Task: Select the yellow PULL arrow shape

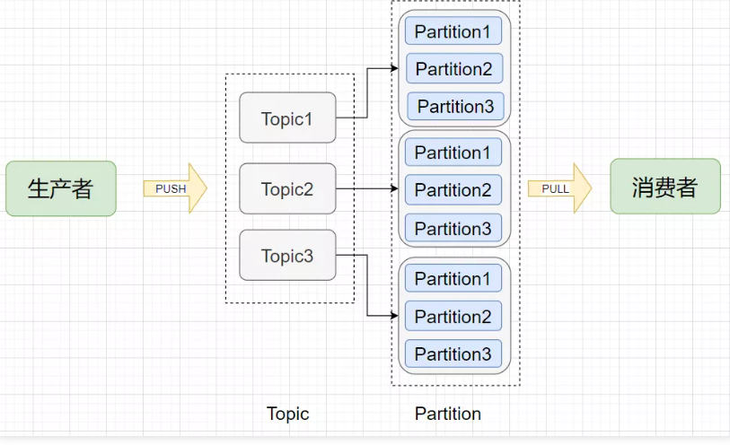Action: tap(559, 189)
